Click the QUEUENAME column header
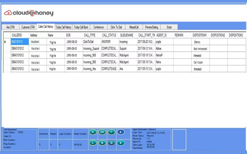This screenshot has width=247, height=154. 128,35
